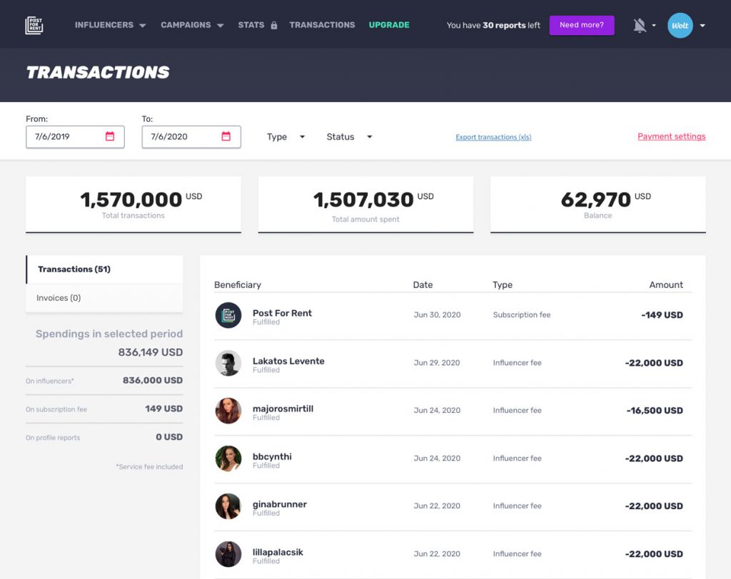Expand the account menu arrow
731x579 pixels.
point(702,26)
